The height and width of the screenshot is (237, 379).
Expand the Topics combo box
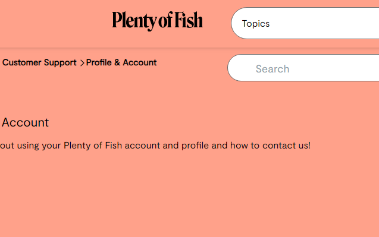coord(305,23)
